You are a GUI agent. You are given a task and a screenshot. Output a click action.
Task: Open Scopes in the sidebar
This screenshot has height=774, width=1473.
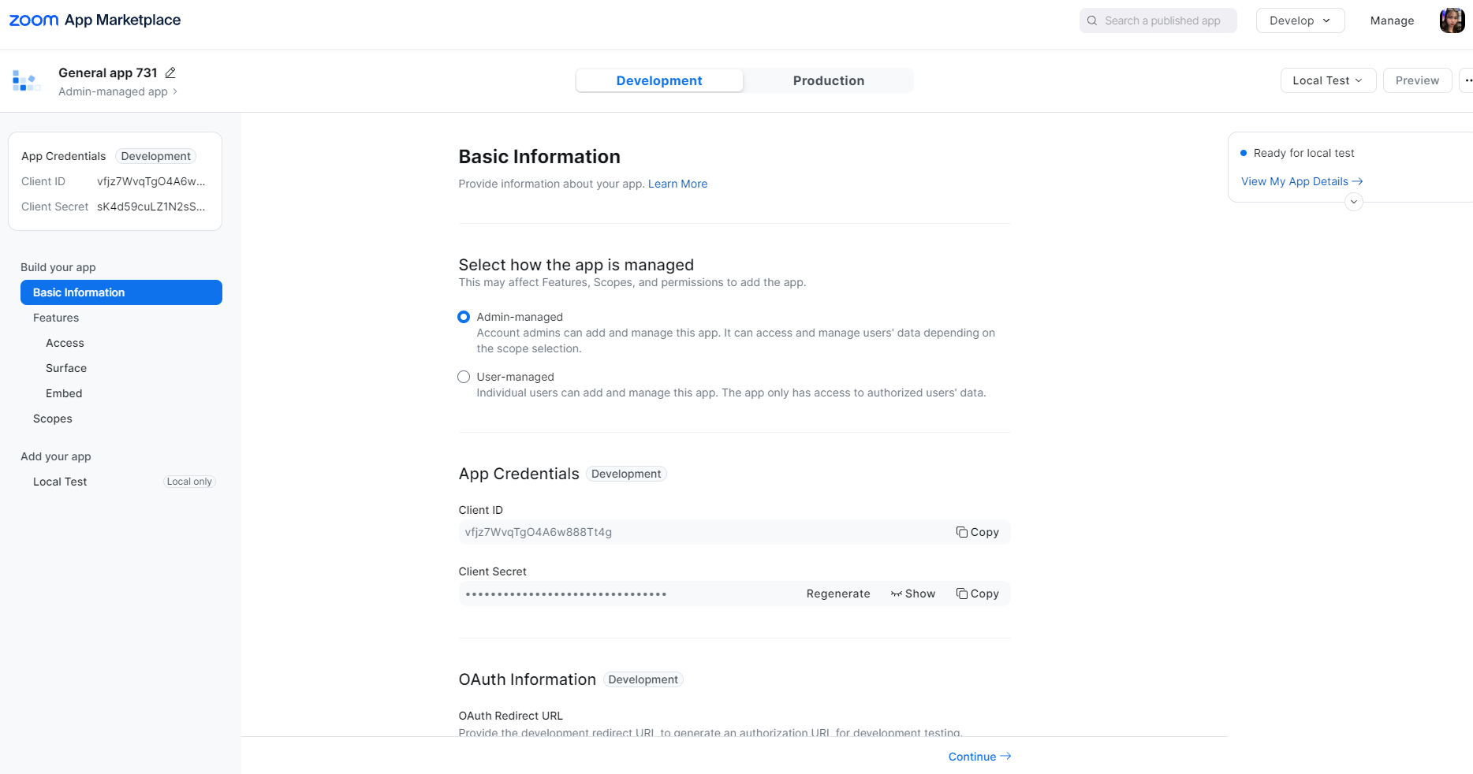coord(53,419)
